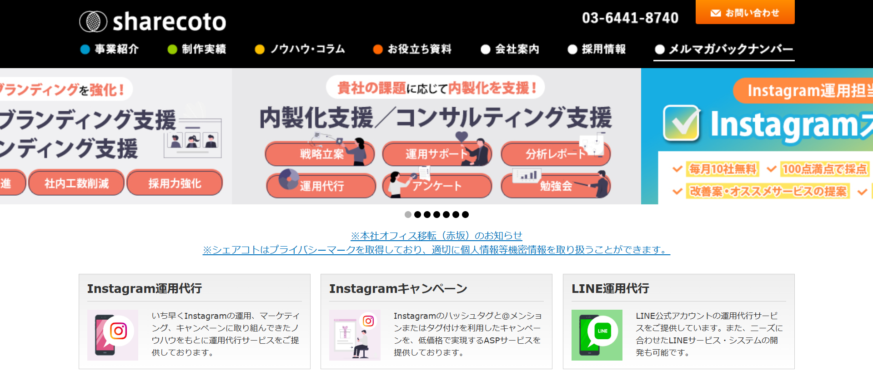Click the orange dot beside お役立ち資料
Screen dimensions: 873x381
click(x=378, y=49)
